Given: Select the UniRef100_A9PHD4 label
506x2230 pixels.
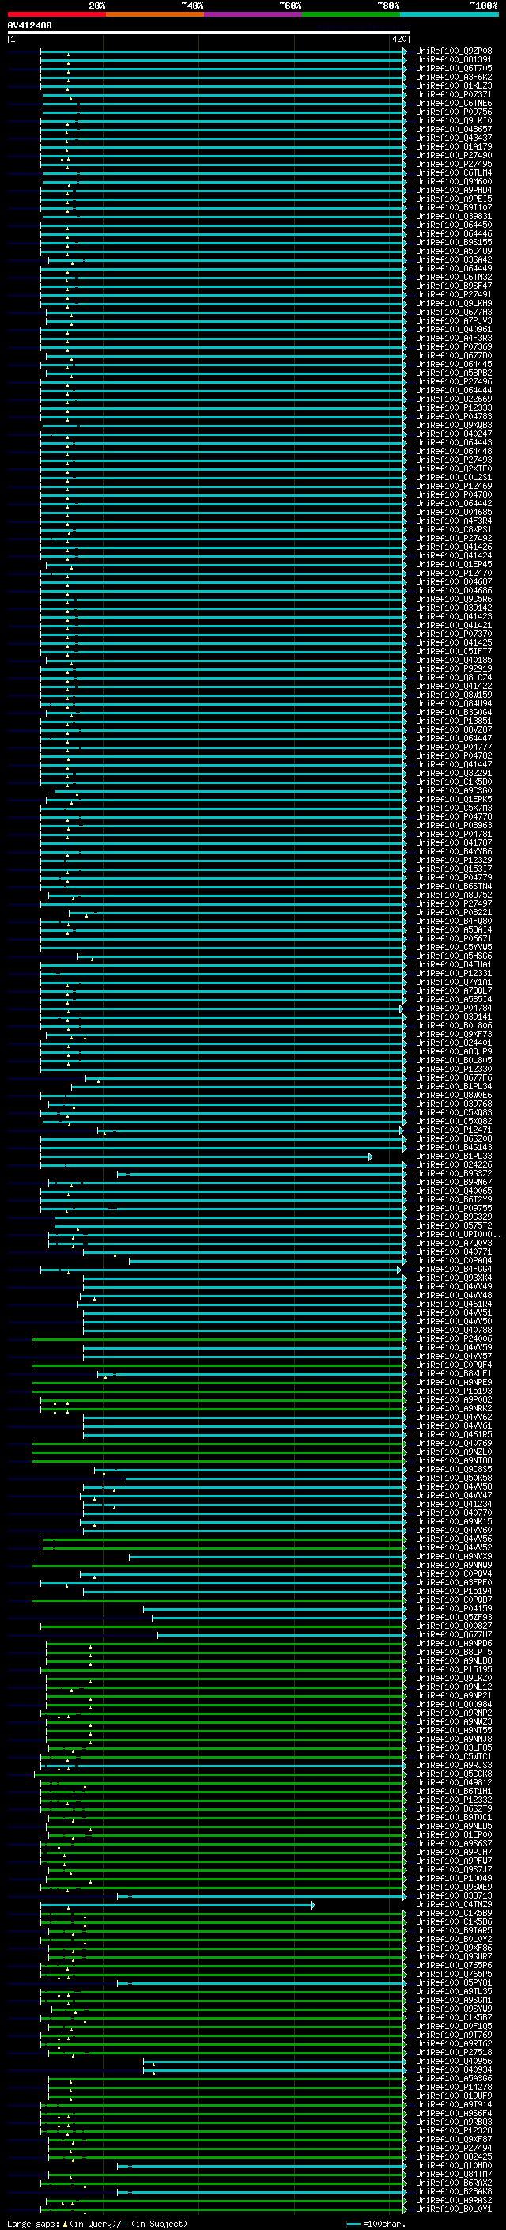Looking at the screenshot, I should [453, 190].
